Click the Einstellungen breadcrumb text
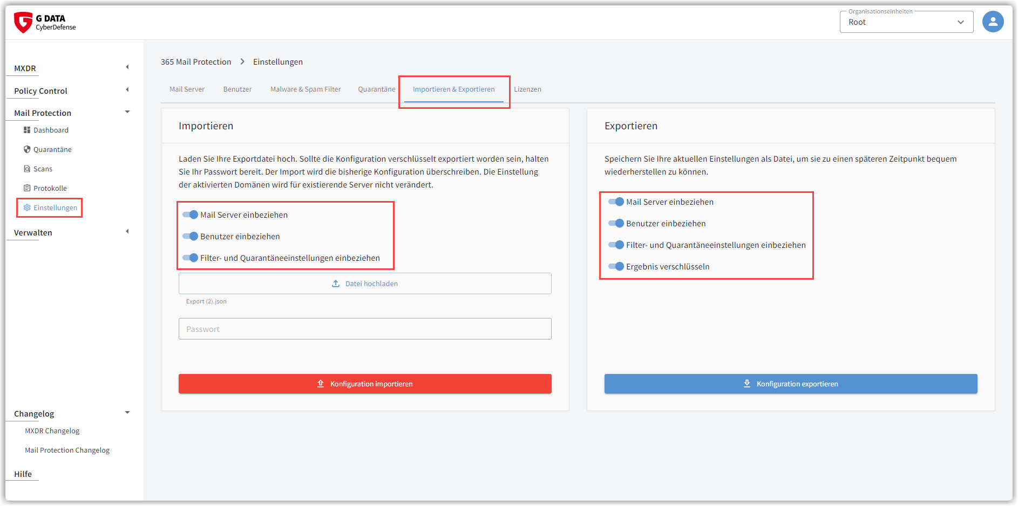 [278, 62]
